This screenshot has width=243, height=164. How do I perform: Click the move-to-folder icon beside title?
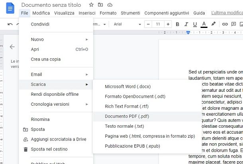[x=100, y=5]
